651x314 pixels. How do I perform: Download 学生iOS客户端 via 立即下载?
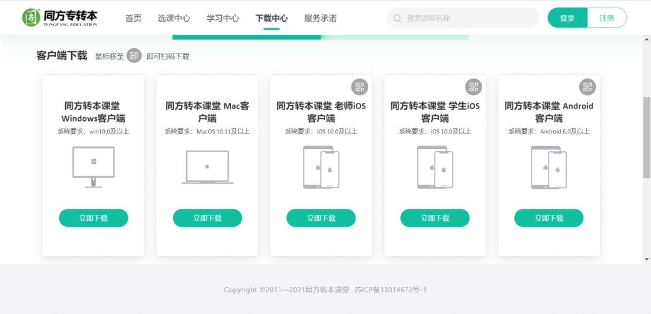click(435, 218)
